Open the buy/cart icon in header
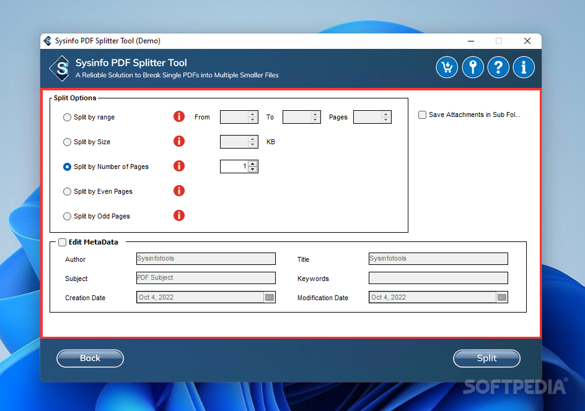 pyautogui.click(x=447, y=67)
